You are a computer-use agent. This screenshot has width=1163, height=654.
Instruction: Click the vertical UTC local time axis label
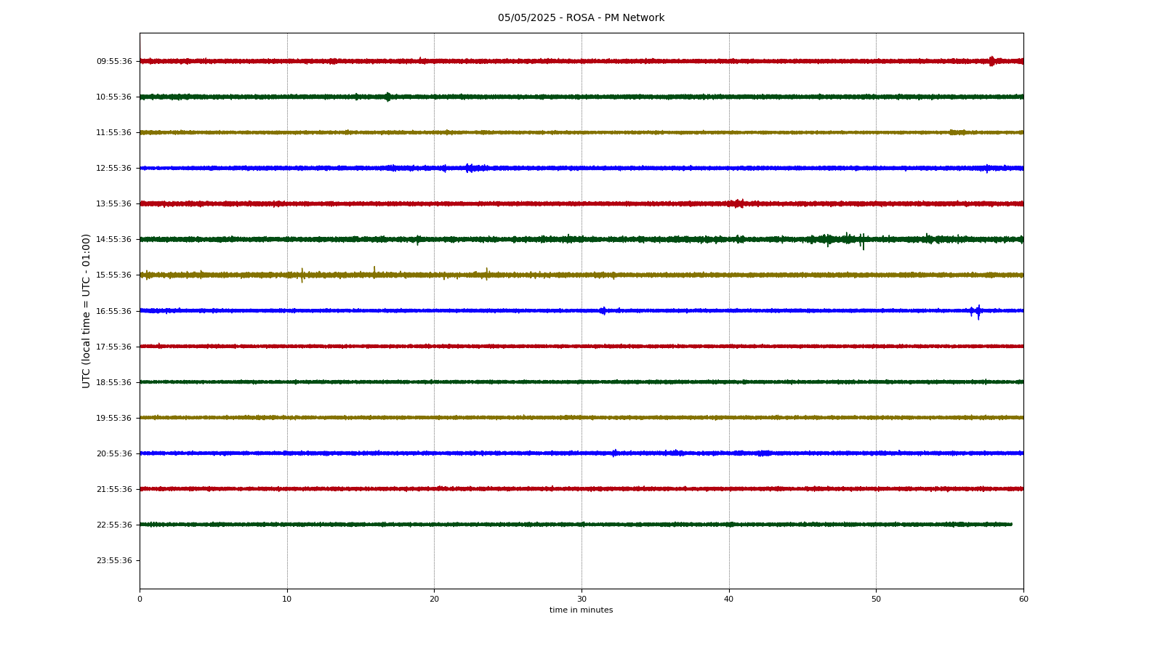point(86,311)
